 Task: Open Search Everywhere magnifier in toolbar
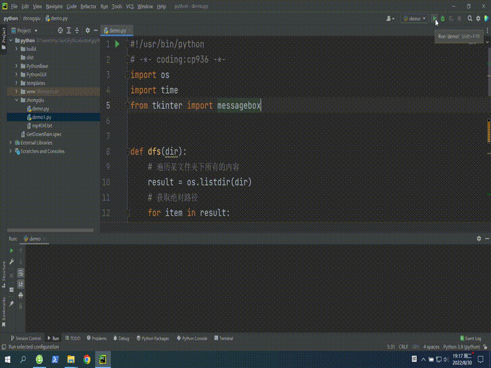(x=470, y=19)
